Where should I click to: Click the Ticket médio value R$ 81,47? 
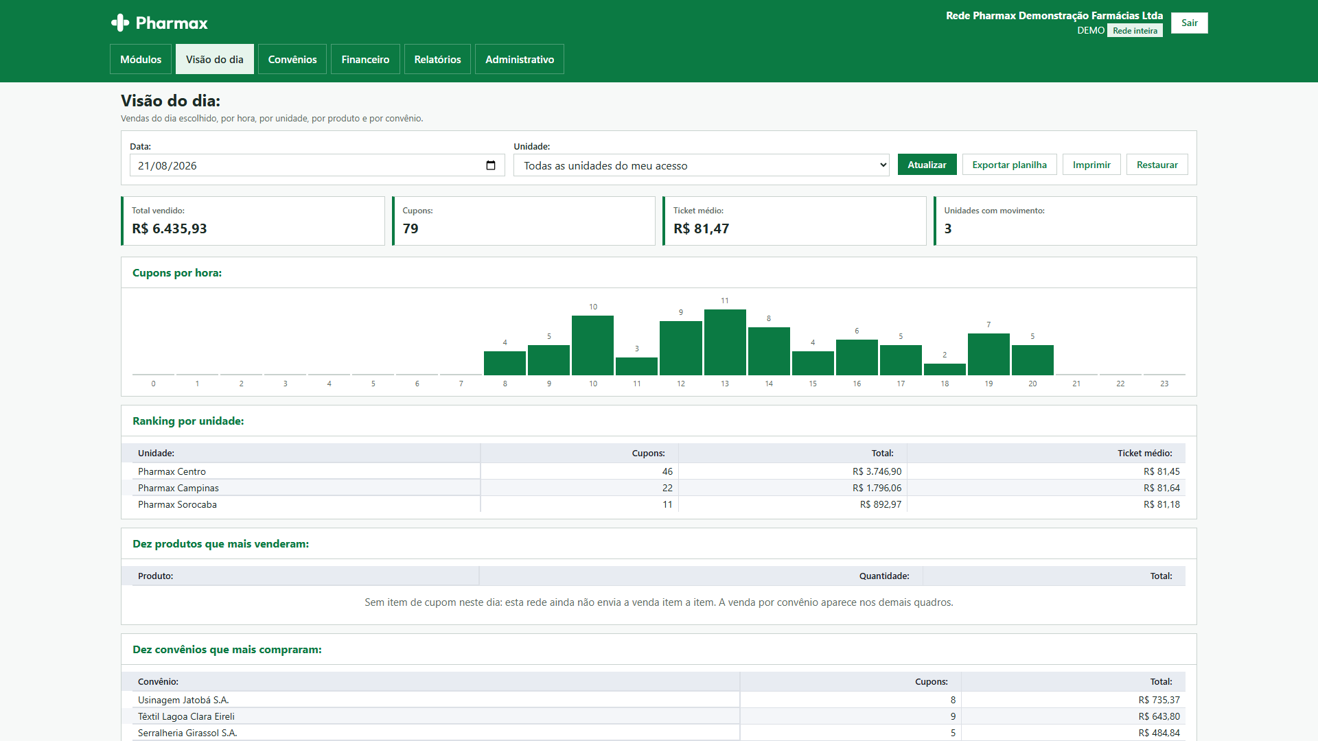[701, 228]
